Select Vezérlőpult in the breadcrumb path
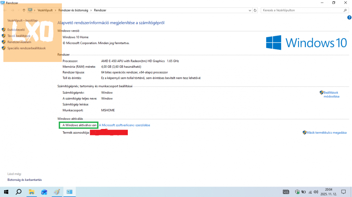 [45, 10]
